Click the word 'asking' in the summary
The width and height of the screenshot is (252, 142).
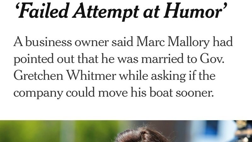click(165, 76)
